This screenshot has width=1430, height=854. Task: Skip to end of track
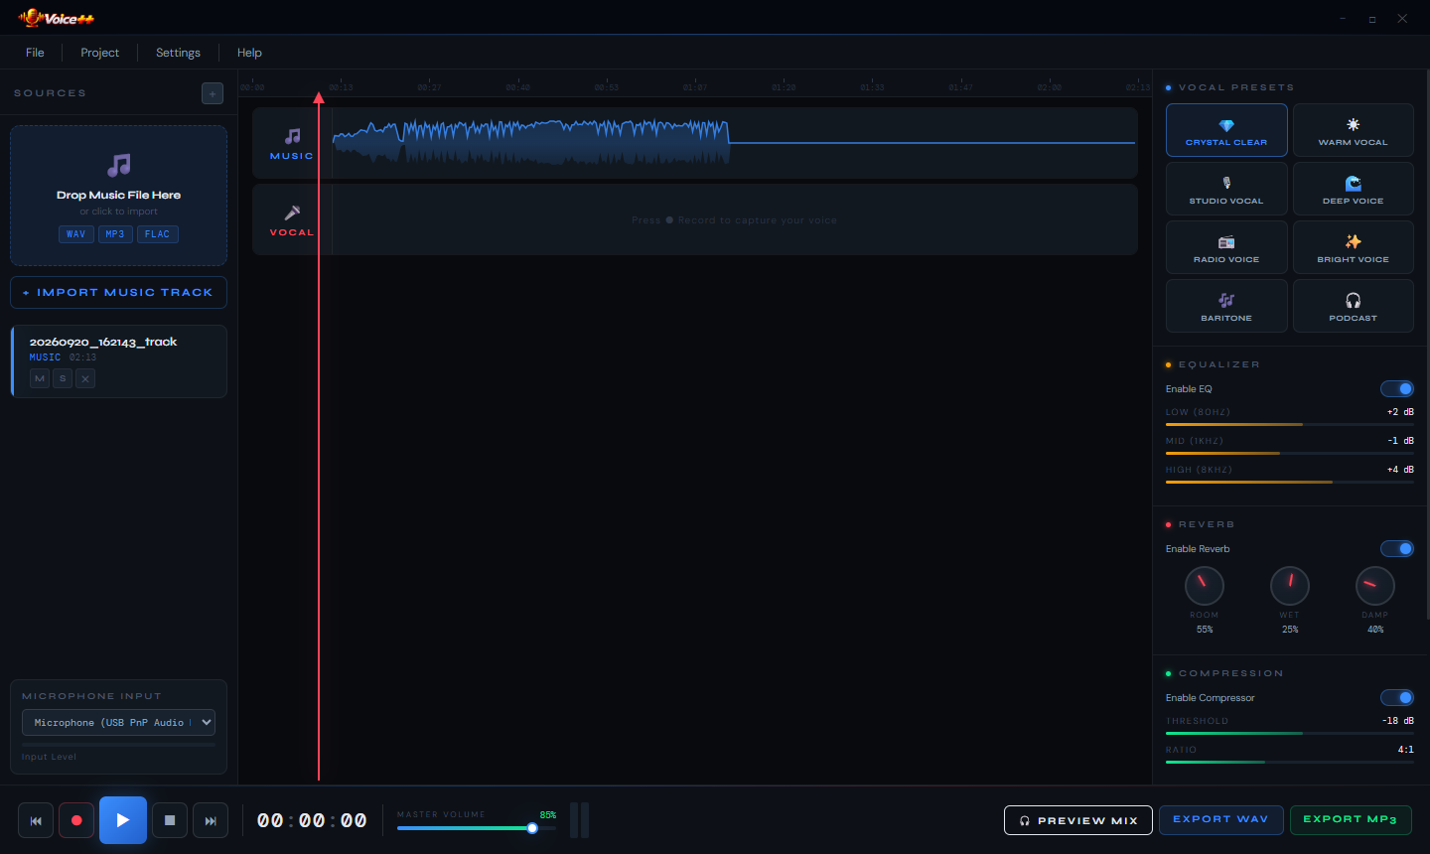pos(211,820)
